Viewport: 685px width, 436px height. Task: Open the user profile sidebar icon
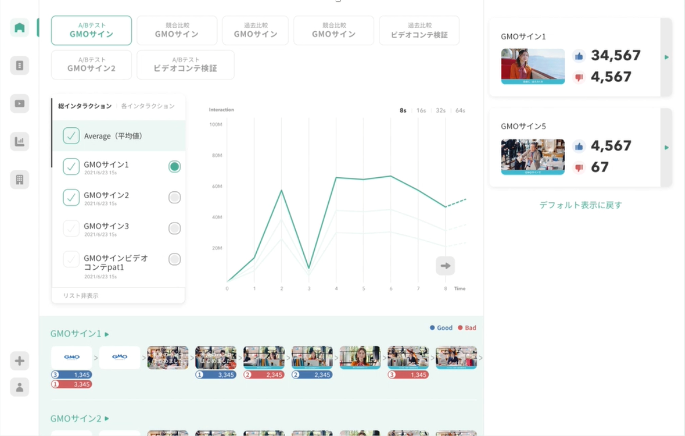coord(19,387)
